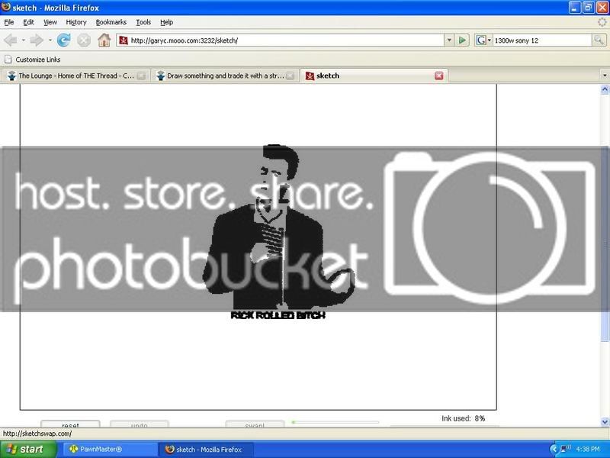Click the scrollbar up arrow
The height and width of the screenshot is (458, 610).
pos(605,89)
